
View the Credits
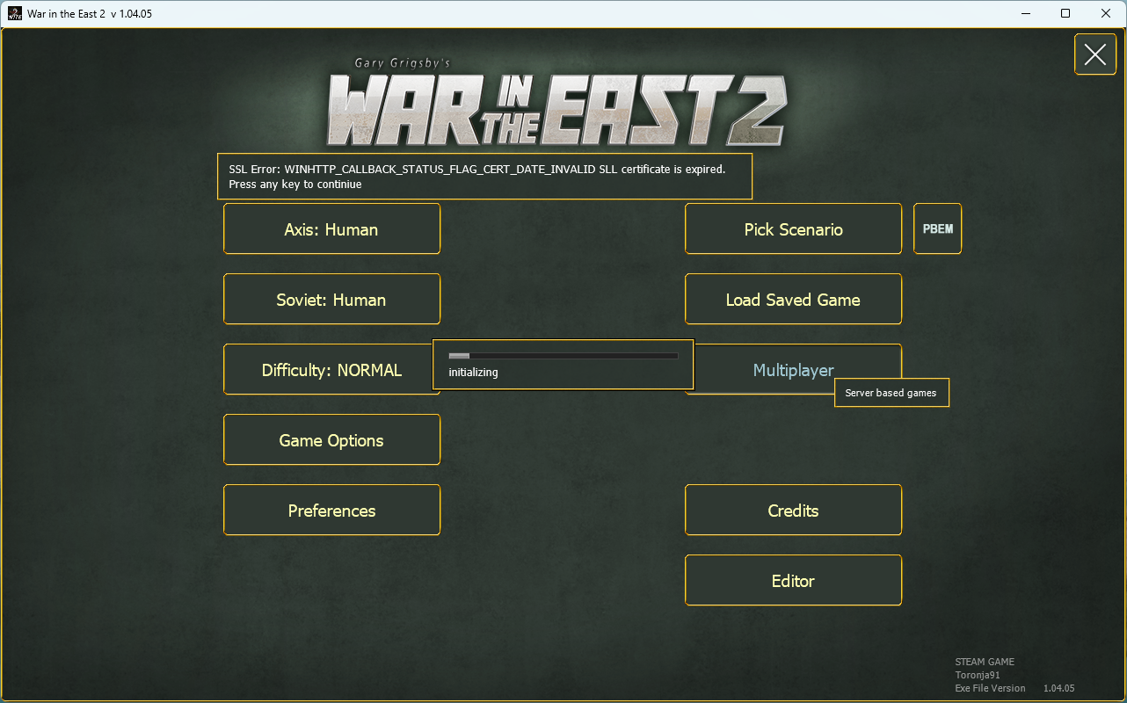[x=793, y=511]
